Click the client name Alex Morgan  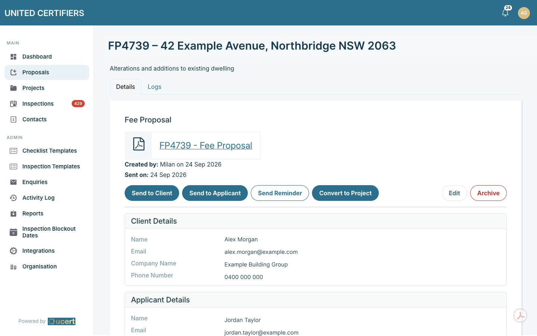241,239
